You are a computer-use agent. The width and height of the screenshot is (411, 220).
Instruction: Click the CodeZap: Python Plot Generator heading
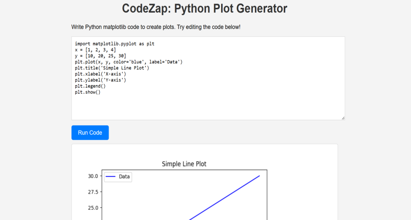point(205,8)
